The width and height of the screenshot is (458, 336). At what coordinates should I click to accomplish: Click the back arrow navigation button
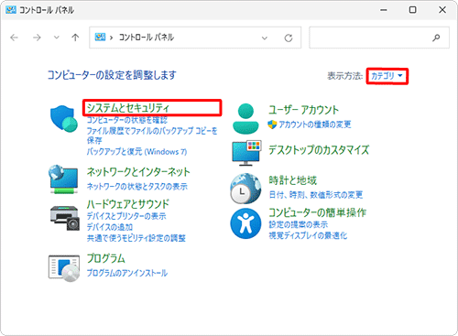(14, 38)
